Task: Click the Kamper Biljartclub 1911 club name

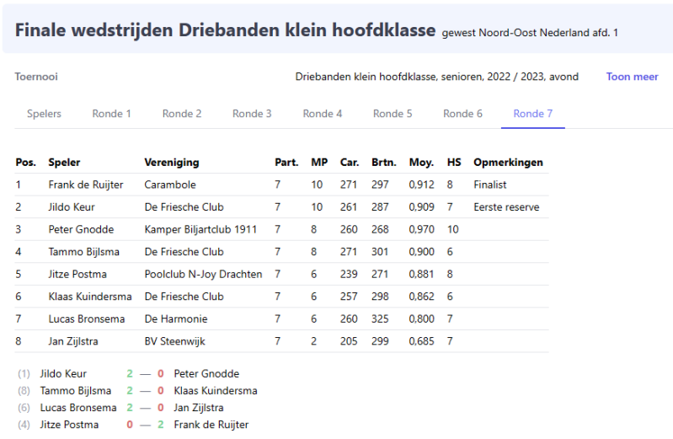Action: [x=200, y=229]
